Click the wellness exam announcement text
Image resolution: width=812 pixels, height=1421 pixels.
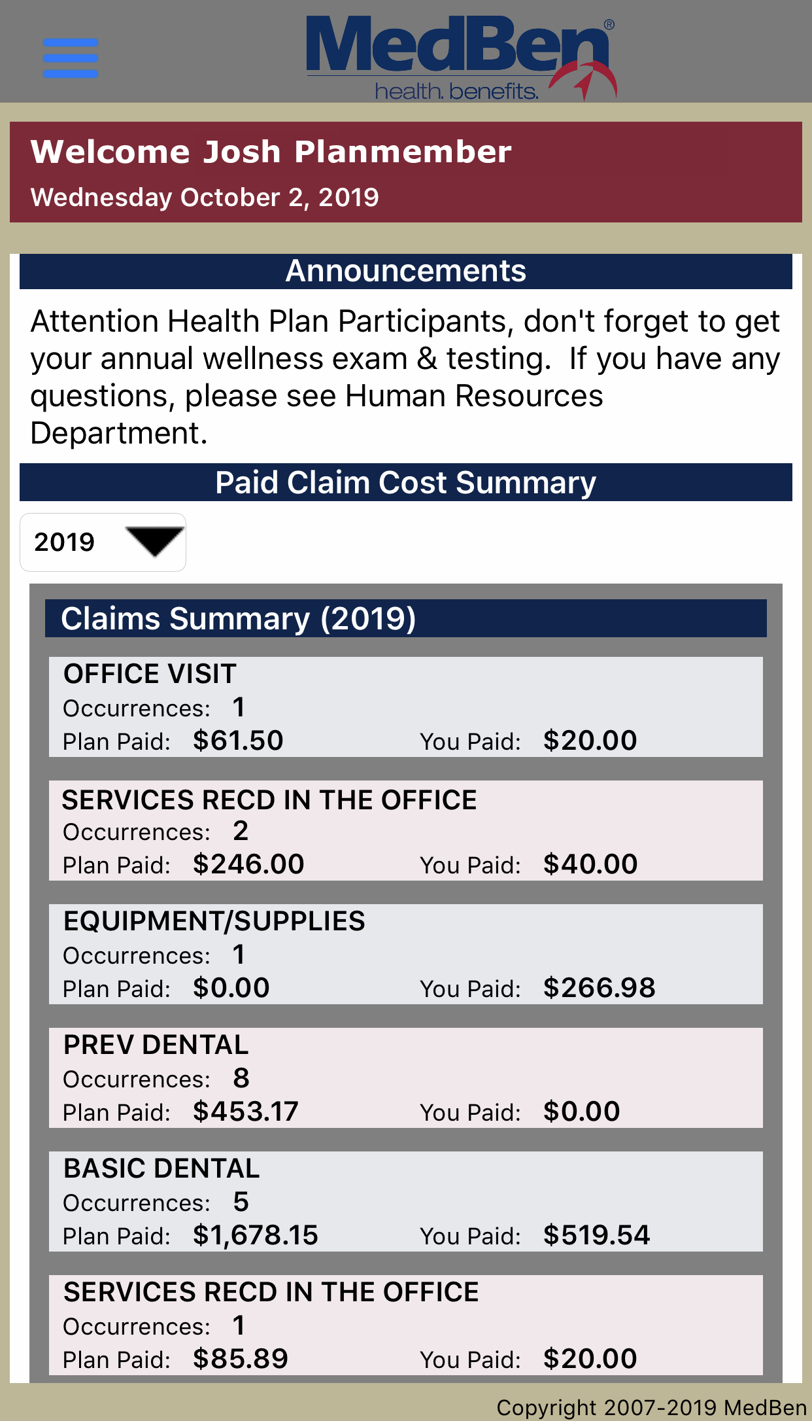point(405,377)
